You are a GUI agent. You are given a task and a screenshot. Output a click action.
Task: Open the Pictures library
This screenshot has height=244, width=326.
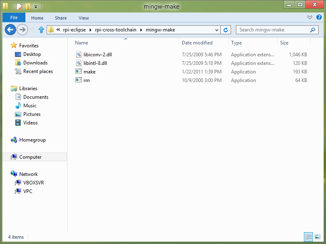point(32,114)
